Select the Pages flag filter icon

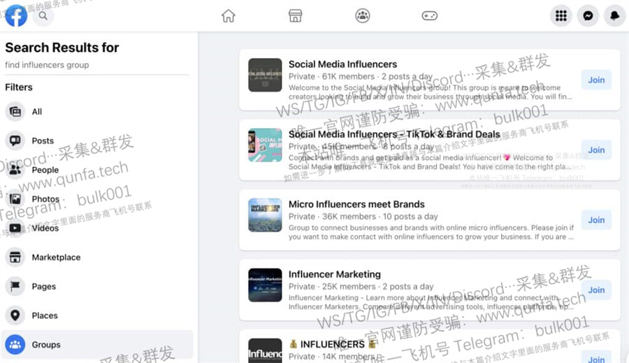click(x=15, y=286)
